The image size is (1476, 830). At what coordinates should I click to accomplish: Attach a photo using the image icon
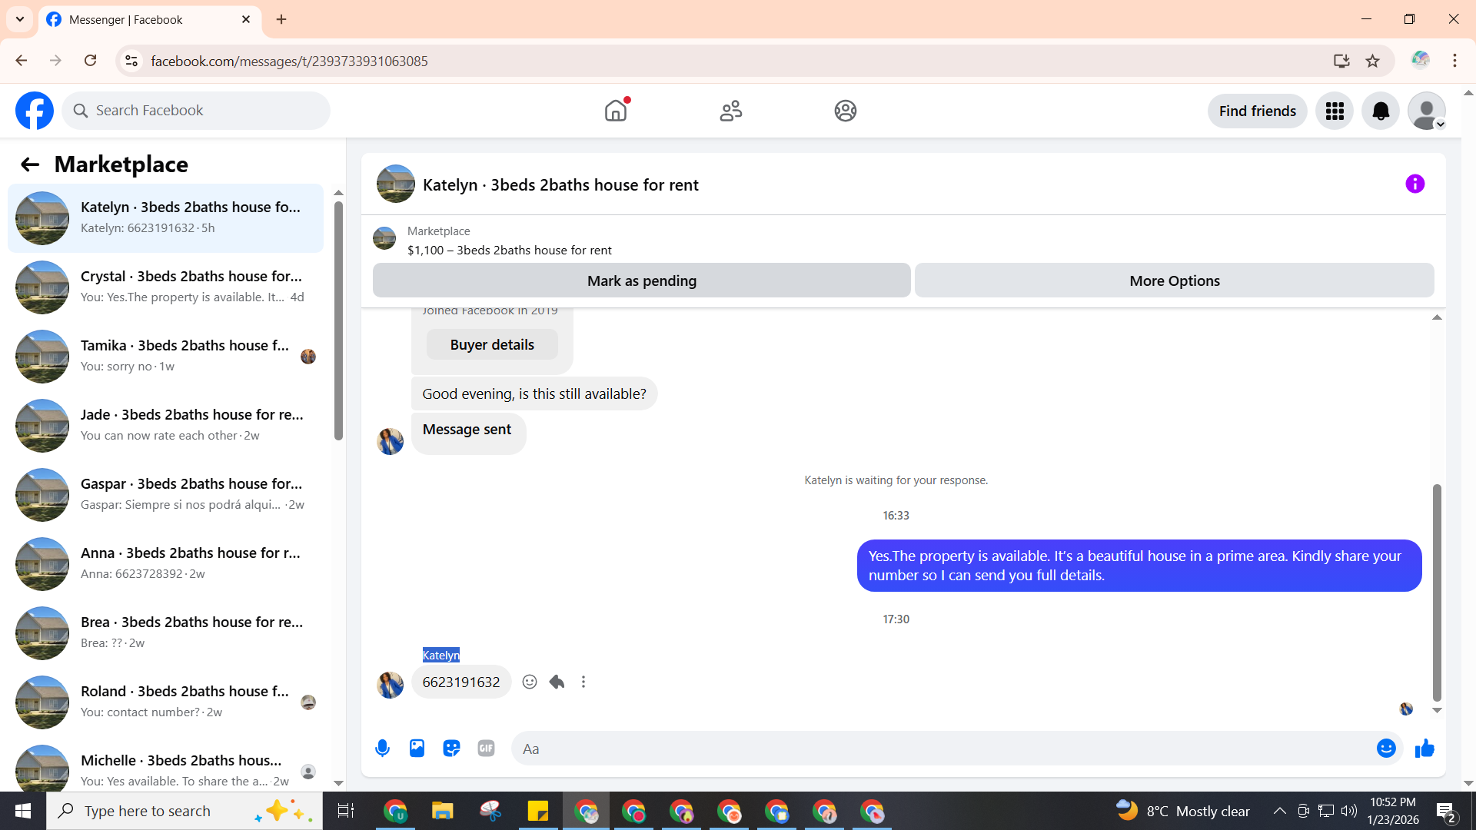[417, 749]
